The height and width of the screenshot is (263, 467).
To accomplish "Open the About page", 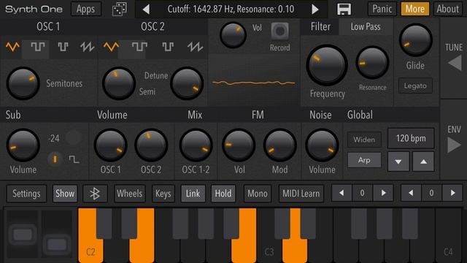I will [x=447, y=9].
